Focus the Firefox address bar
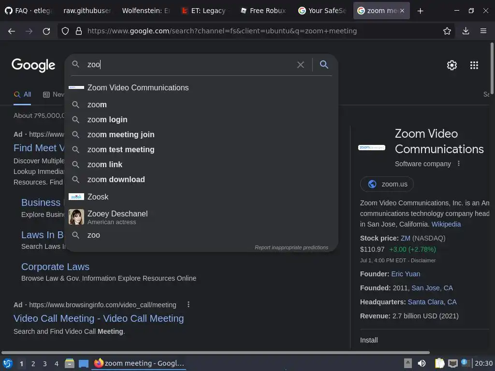The image size is (495, 371). 256,31
